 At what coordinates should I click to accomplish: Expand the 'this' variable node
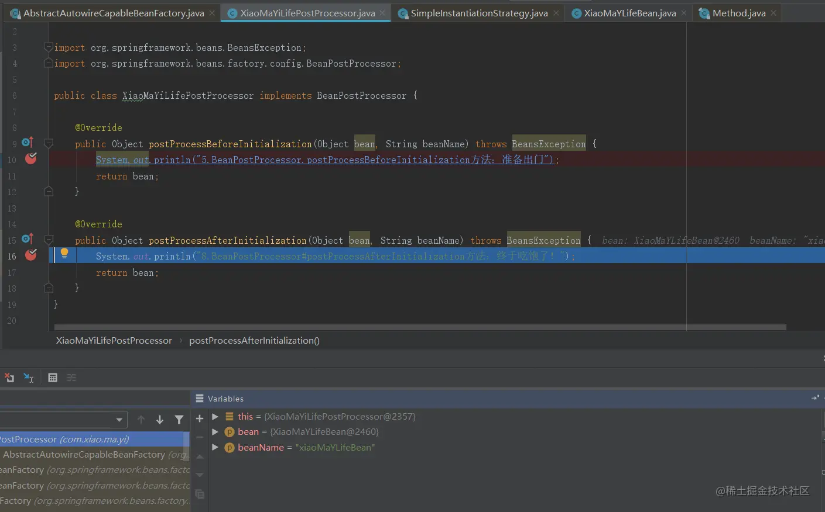pyautogui.click(x=215, y=417)
